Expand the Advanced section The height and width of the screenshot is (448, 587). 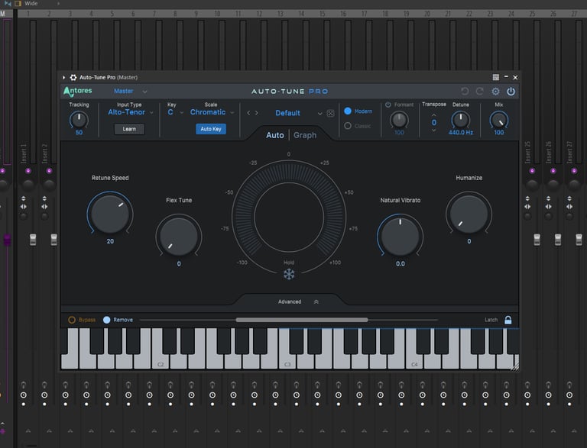(298, 301)
